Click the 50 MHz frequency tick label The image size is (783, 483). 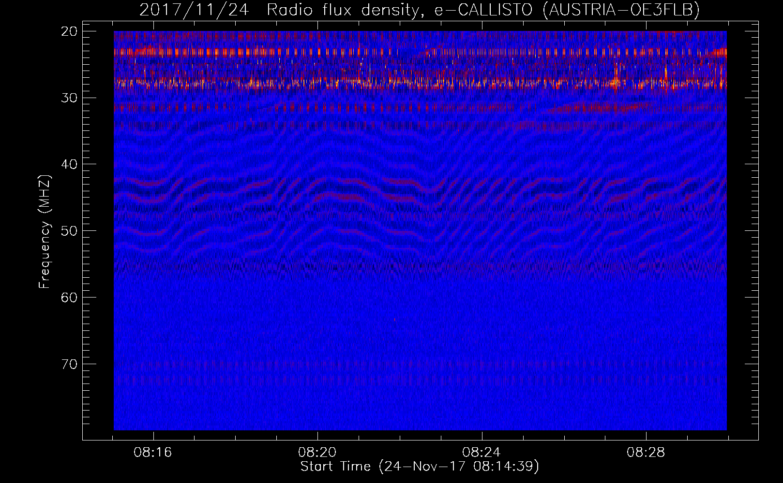(x=69, y=230)
